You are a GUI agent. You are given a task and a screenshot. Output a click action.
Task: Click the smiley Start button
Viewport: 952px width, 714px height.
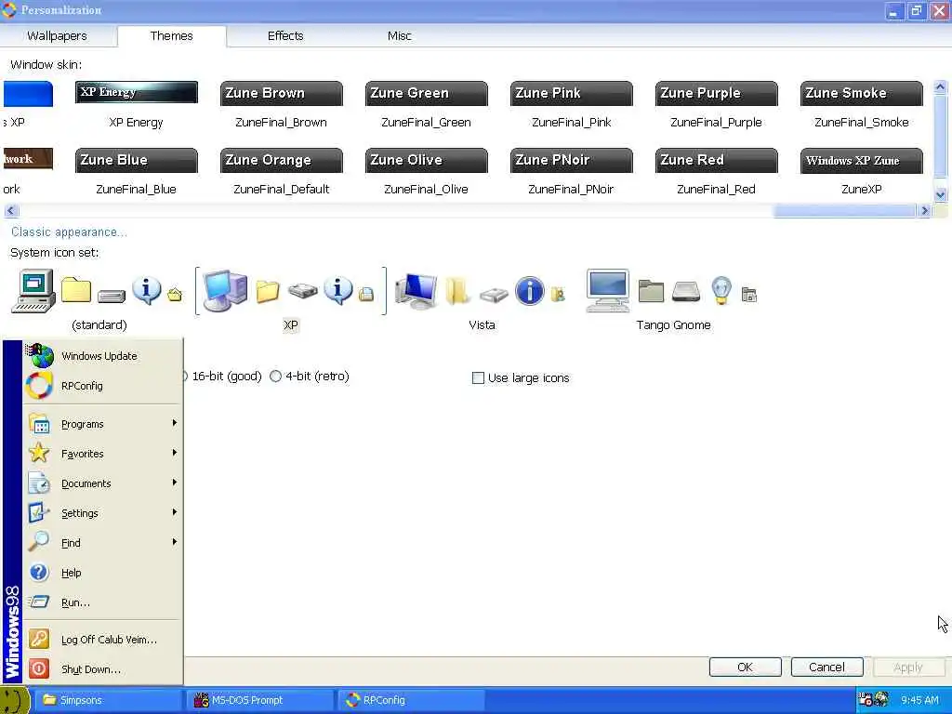(x=15, y=700)
